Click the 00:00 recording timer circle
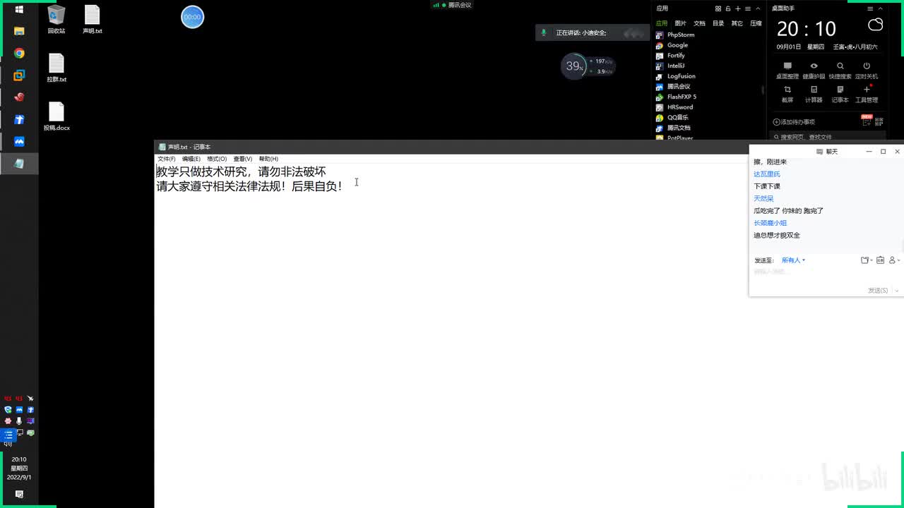The image size is (904, 508). (192, 17)
